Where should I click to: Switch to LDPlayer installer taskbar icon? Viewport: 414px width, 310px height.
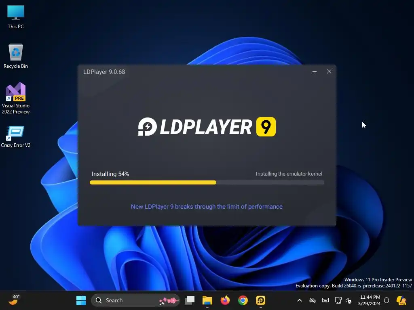[261, 300]
